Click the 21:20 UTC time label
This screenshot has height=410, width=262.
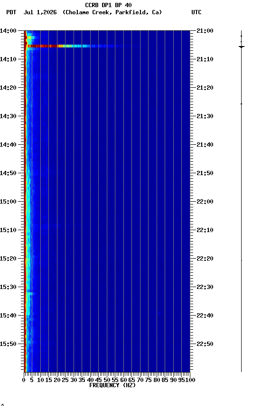pos(205,88)
